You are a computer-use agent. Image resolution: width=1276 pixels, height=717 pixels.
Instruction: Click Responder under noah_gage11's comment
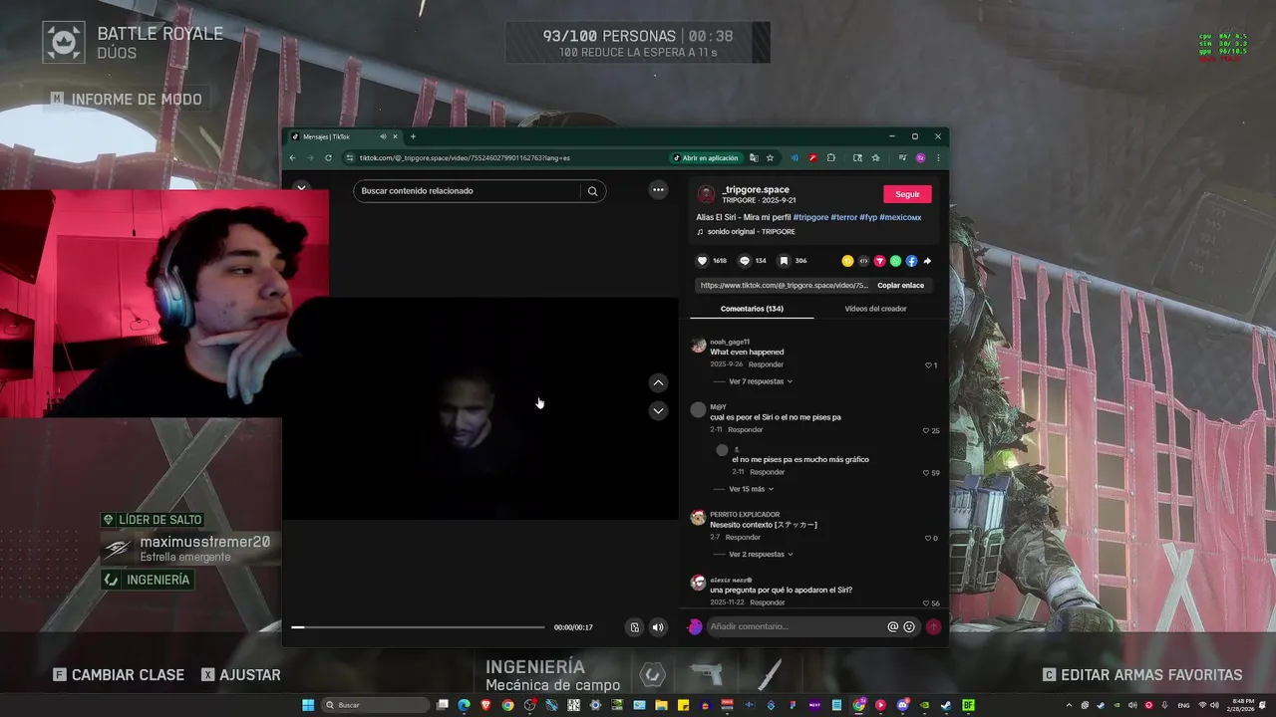766,364
